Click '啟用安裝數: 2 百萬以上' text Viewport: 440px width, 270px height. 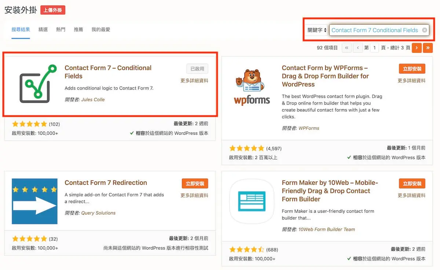[253, 157]
